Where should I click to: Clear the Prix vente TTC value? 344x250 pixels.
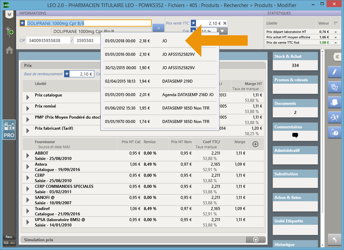click(225, 23)
